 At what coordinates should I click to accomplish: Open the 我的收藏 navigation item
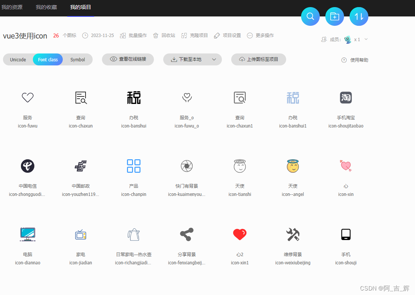click(x=46, y=7)
